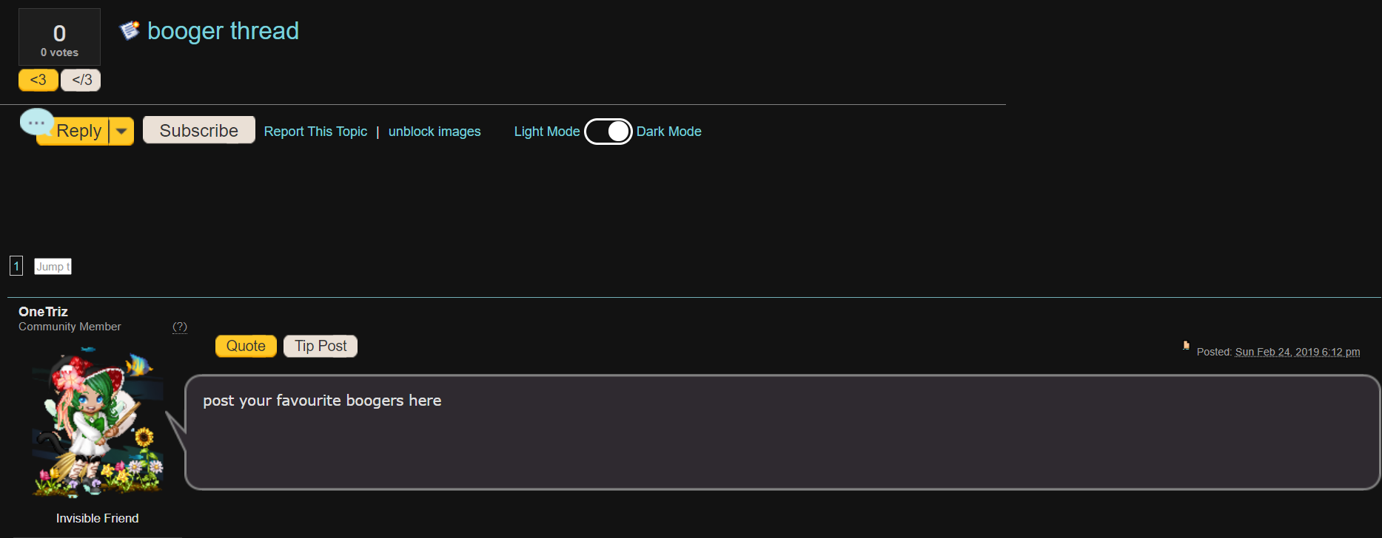Upvote the thread with <3 button
Screen dimensions: 1382x538
click(x=38, y=80)
